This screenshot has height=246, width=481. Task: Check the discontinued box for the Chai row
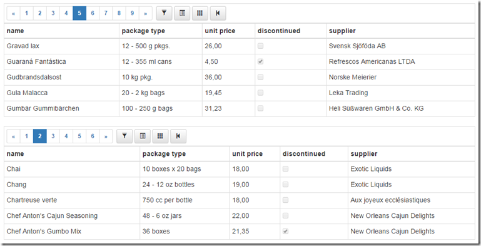[285, 169]
